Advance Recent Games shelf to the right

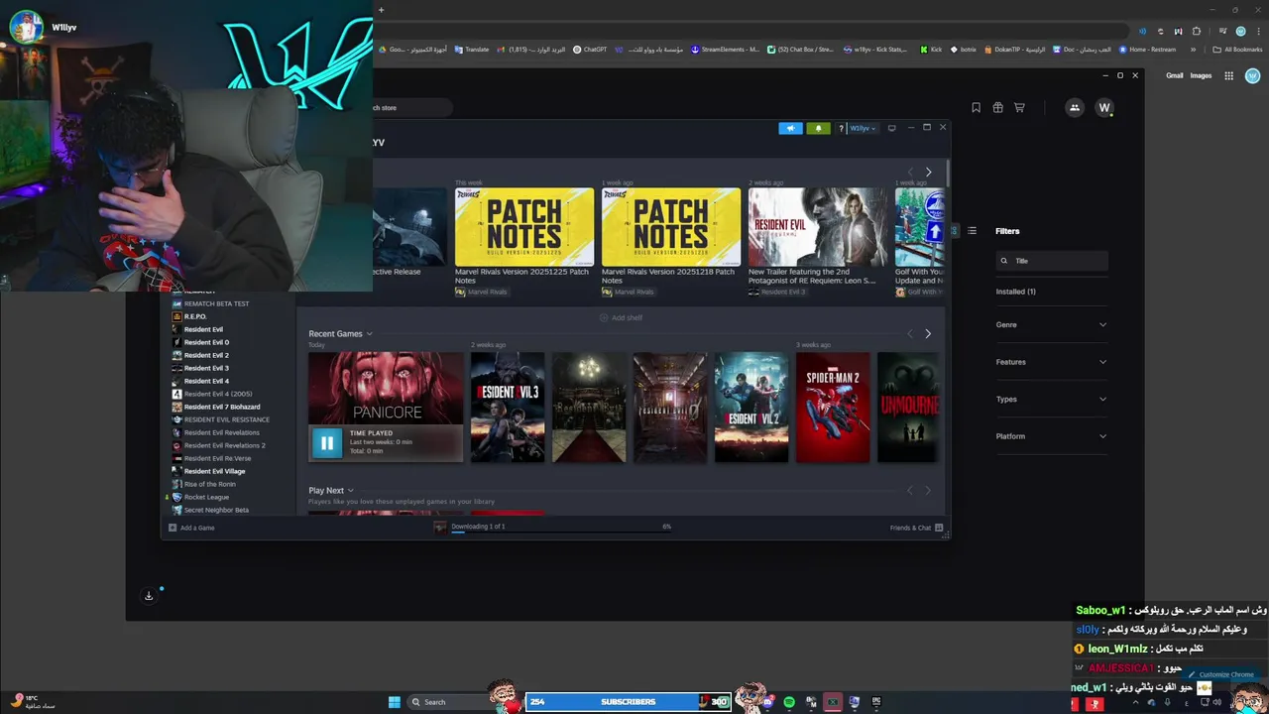928,334
